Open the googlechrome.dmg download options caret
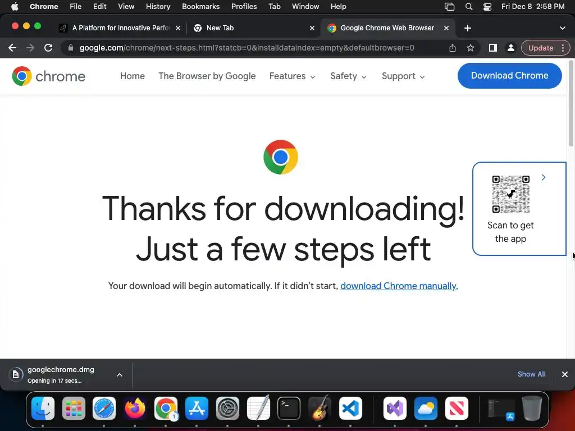 tap(120, 374)
